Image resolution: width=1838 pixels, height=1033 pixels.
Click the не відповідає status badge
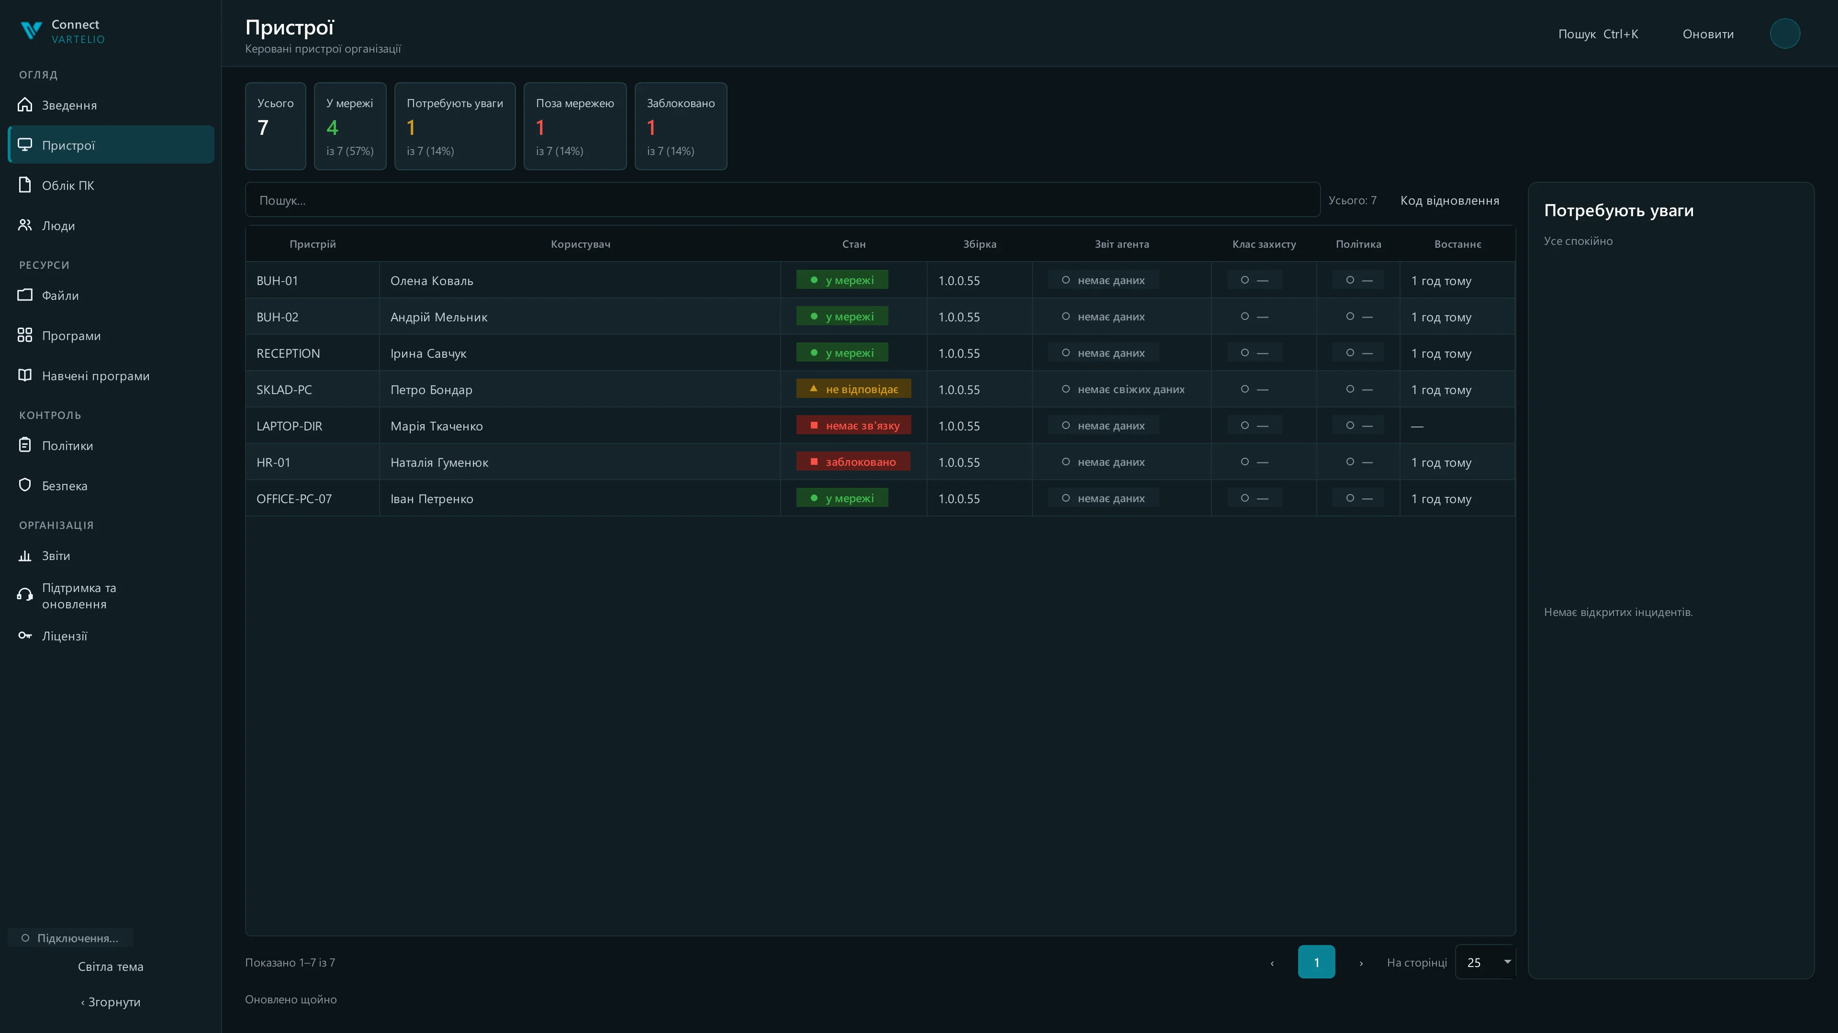pos(853,388)
